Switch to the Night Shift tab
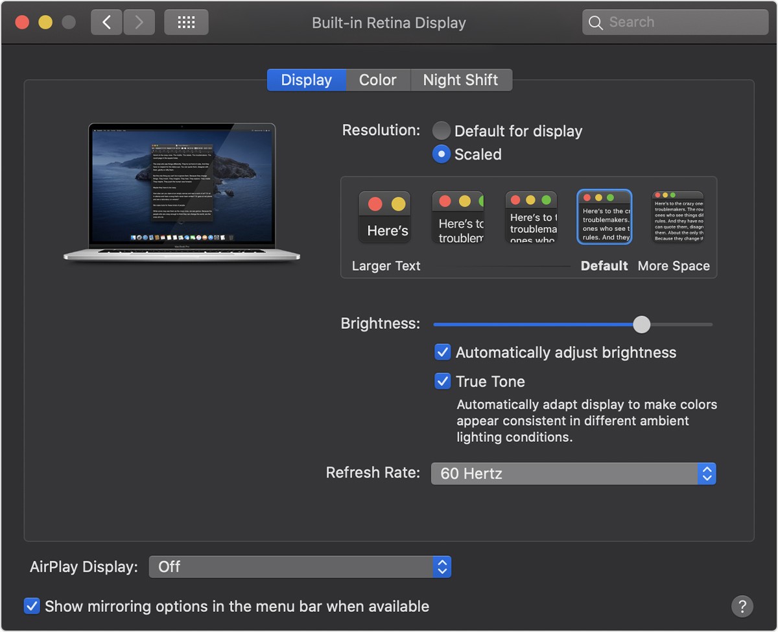Screen dimensions: 778x632 click(x=461, y=80)
